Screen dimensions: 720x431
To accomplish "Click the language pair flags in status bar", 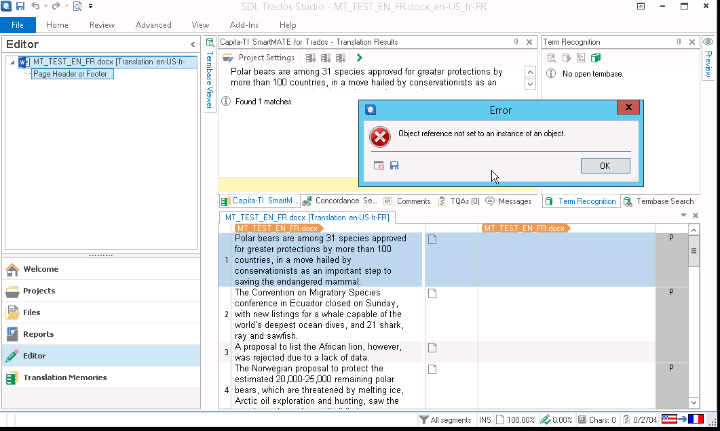I will [x=686, y=419].
